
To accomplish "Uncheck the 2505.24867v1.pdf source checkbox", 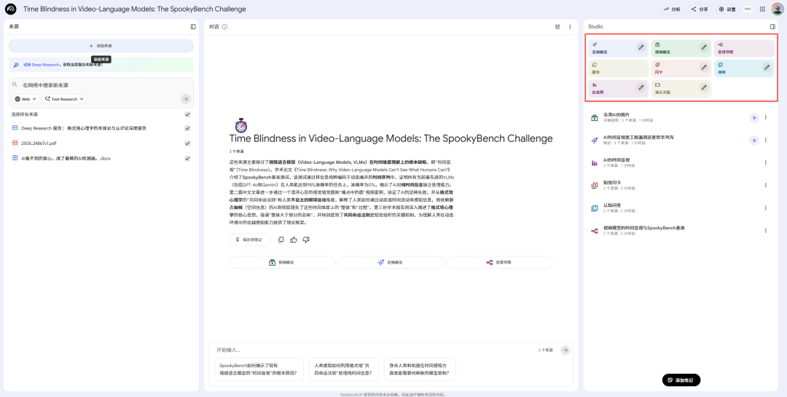I will (187, 143).
